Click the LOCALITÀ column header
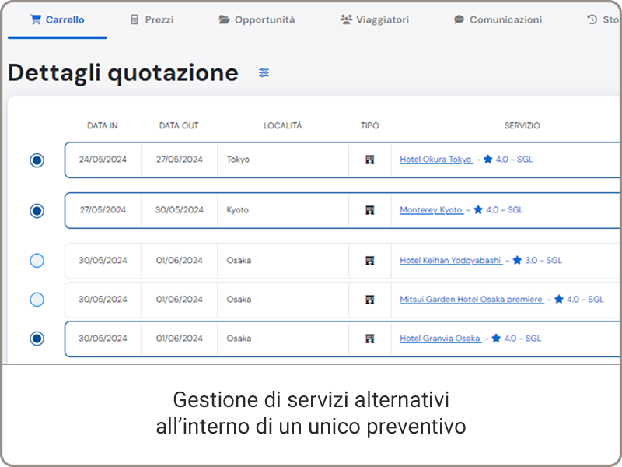Viewport: 622px width, 467px height. point(283,125)
